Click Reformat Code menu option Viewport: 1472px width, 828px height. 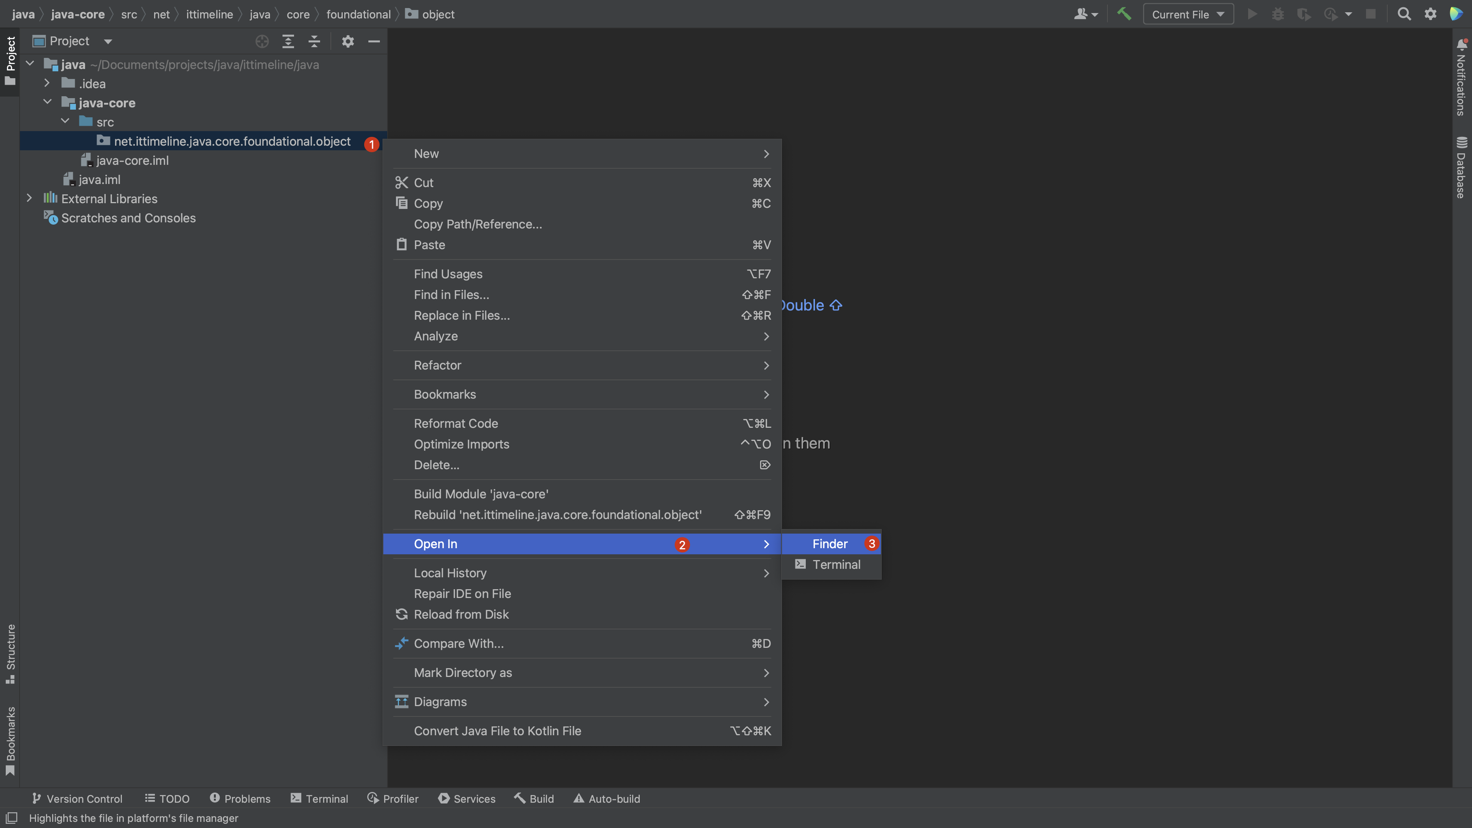click(456, 422)
